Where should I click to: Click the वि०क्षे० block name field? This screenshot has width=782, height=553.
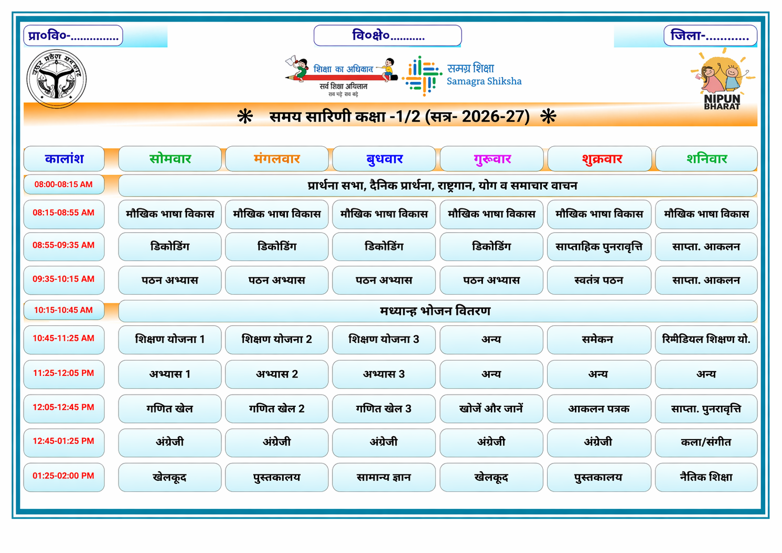pos(388,36)
